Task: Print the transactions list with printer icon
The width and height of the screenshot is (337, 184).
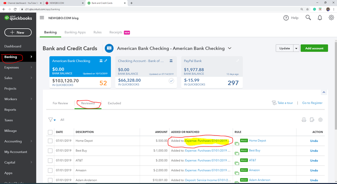Action: pyautogui.click(x=304, y=120)
